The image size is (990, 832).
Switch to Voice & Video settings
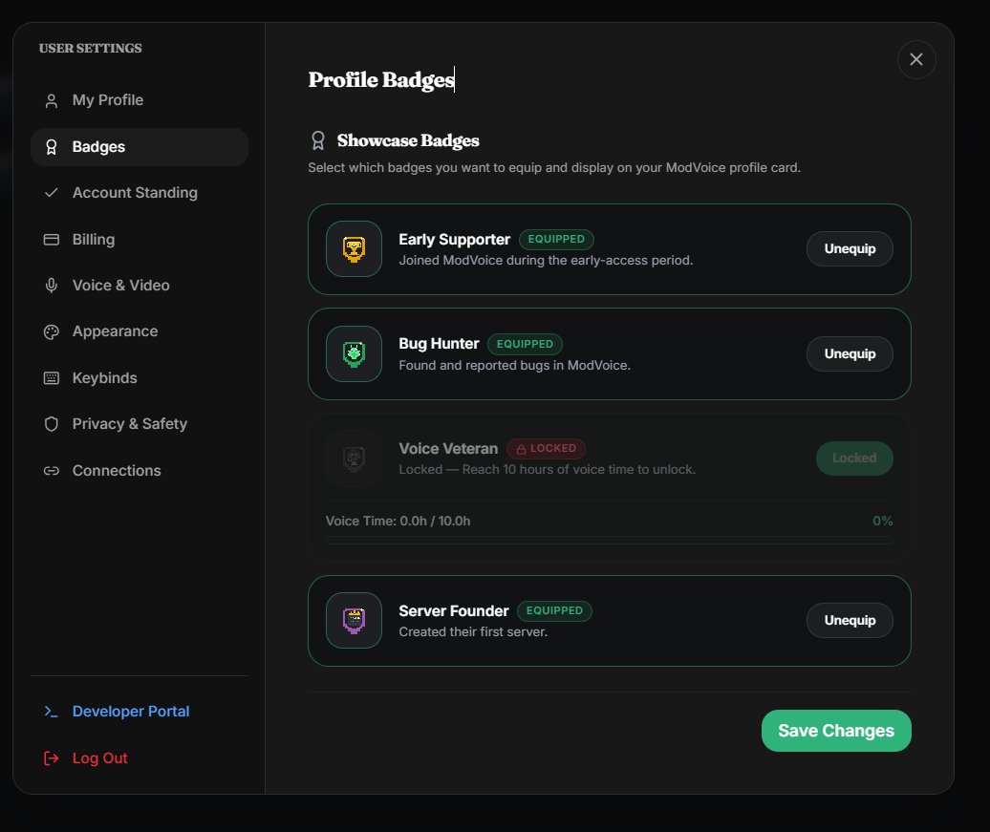coord(140,286)
